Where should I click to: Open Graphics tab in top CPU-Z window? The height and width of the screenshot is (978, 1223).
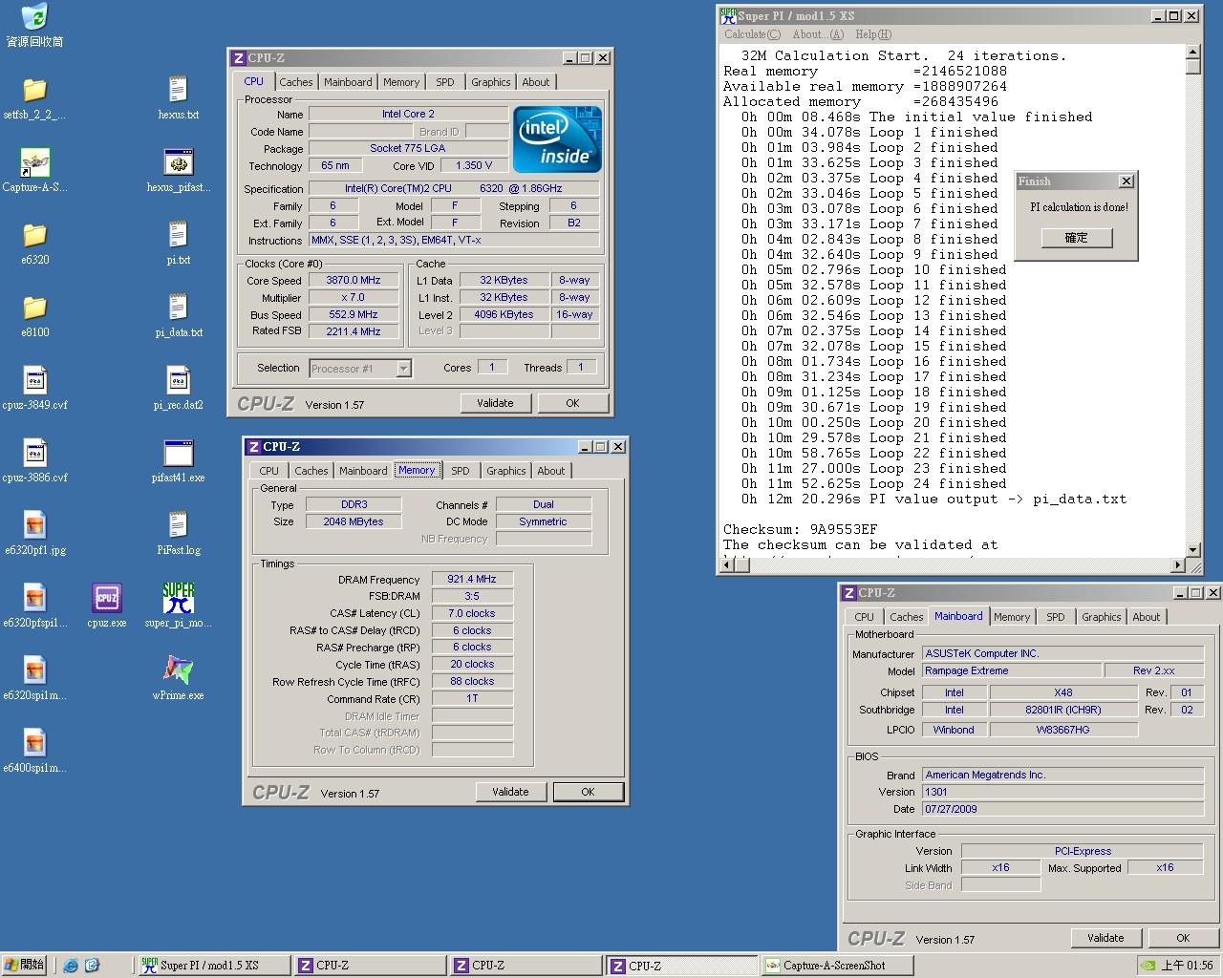point(491,82)
